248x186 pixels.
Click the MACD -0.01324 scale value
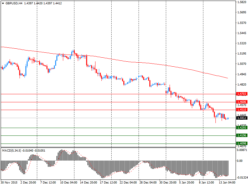pyautogui.click(x=242, y=177)
